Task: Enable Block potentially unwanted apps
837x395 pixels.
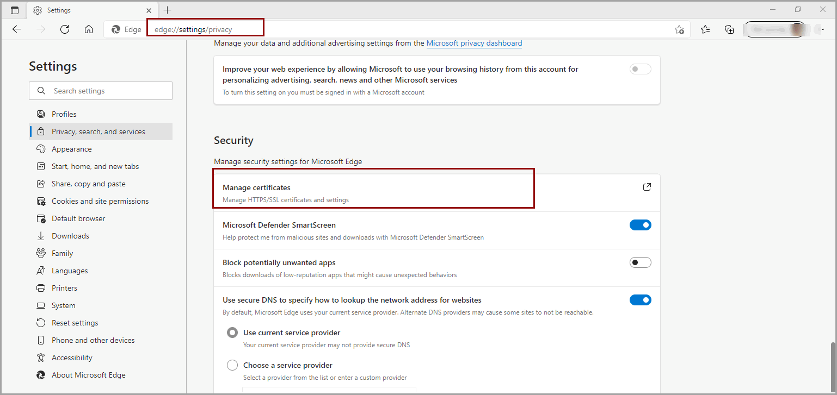Action: tap(640, 262)
